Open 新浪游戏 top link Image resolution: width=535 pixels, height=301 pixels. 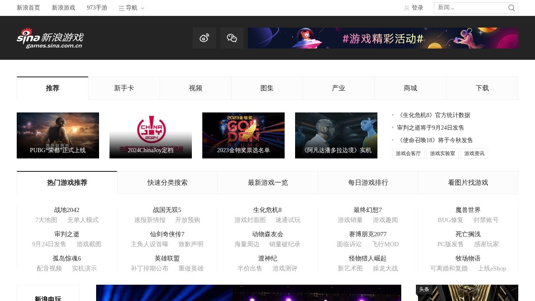(x=64, y=8)
